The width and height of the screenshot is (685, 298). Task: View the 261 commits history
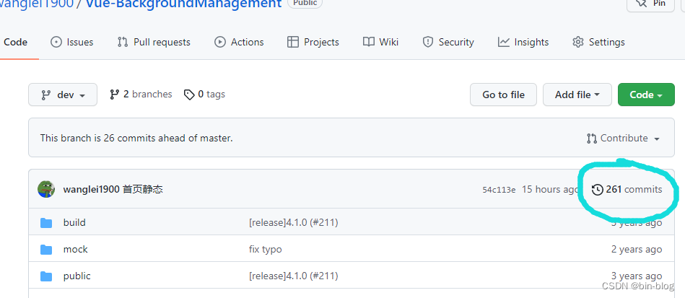(627, 190)
